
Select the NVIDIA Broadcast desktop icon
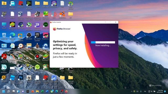[x=29, y=5]
